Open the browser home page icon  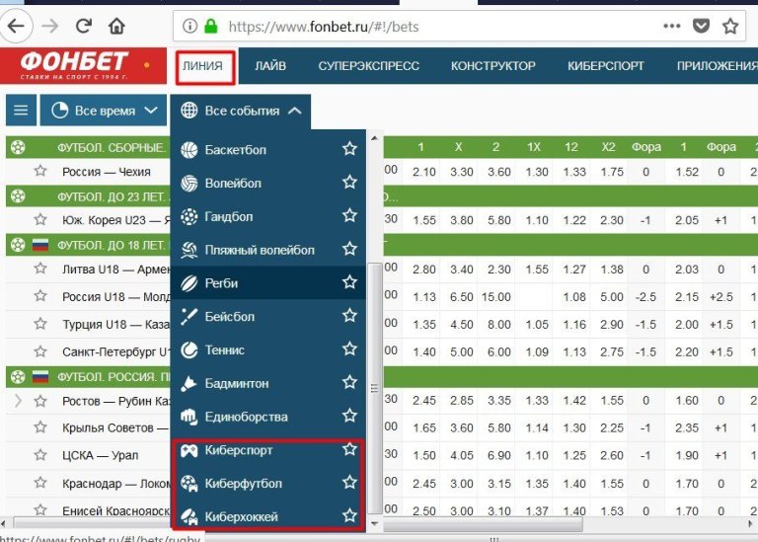coord(116,26)
